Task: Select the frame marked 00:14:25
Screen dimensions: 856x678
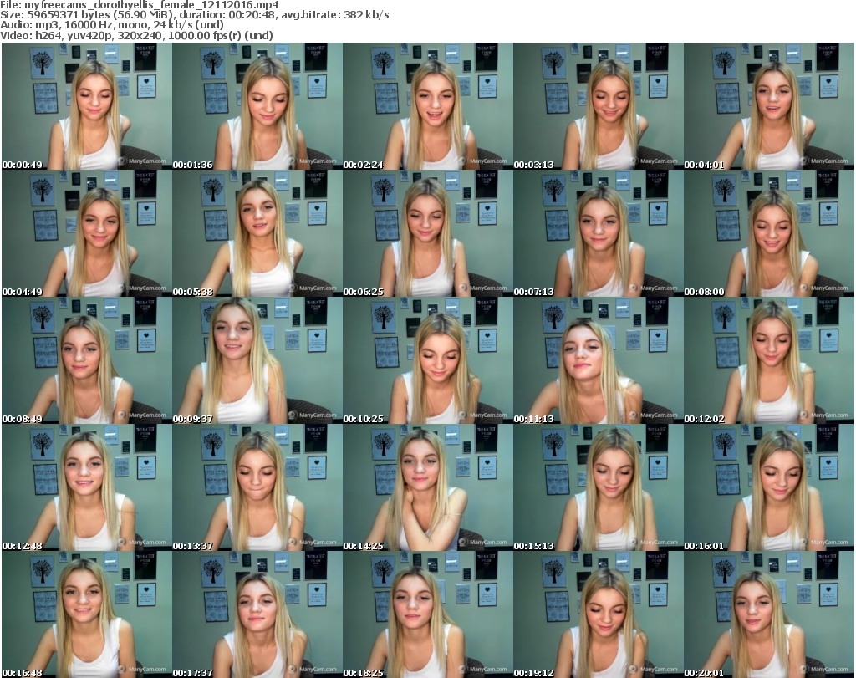Action: (x=427, y=487)
